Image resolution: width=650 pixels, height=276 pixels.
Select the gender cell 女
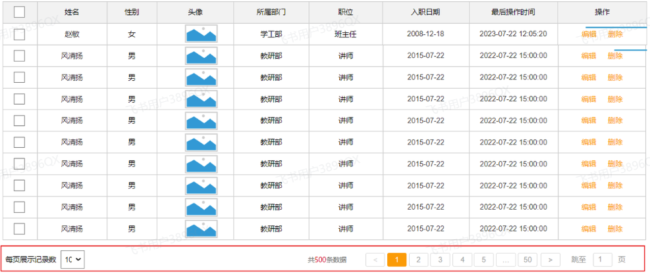click(x=132, y=34)
